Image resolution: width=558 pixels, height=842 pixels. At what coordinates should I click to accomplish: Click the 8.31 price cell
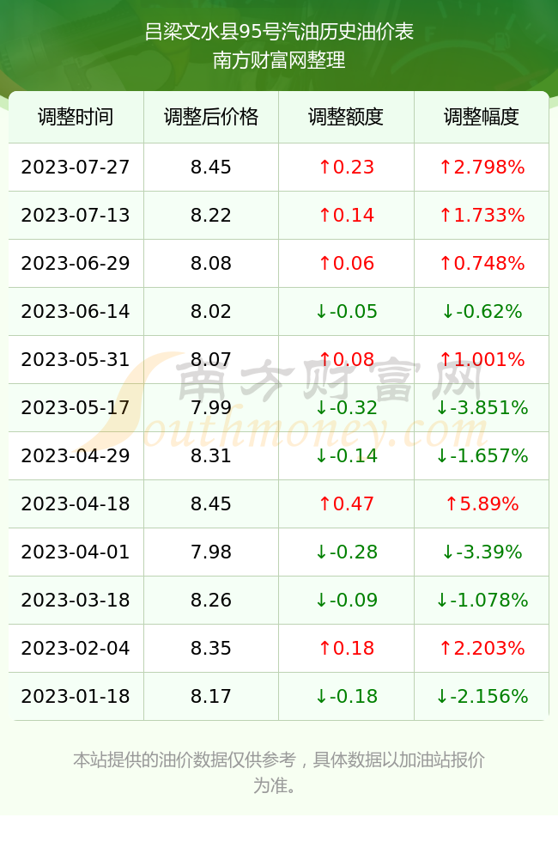211,456
